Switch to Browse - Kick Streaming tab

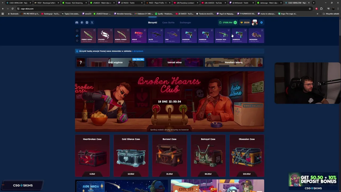pyautogui.click(x=74, y=3)
